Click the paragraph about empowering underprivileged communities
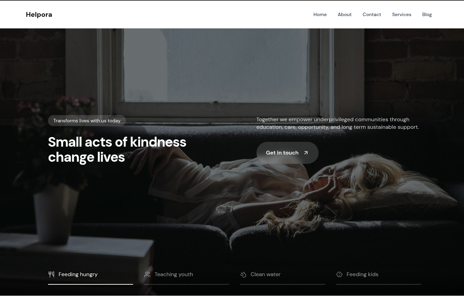This screenshot has height=296, width=464. pyautogui.click(x=338, y=123)
